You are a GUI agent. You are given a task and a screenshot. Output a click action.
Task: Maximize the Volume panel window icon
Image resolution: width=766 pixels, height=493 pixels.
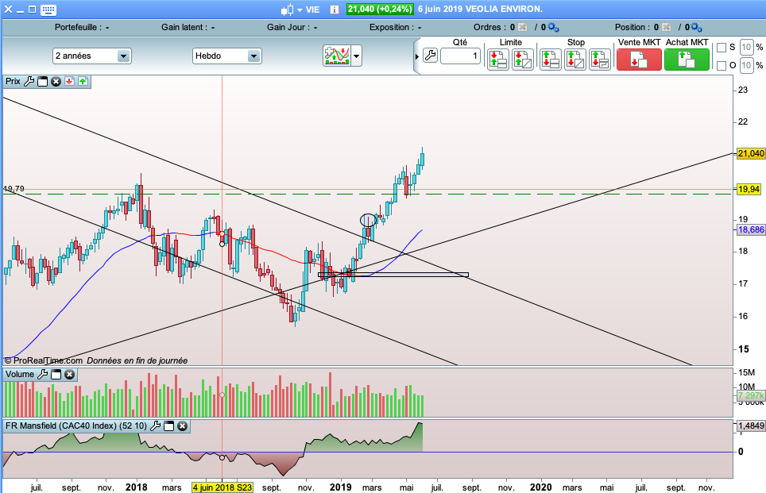[56, 375]
